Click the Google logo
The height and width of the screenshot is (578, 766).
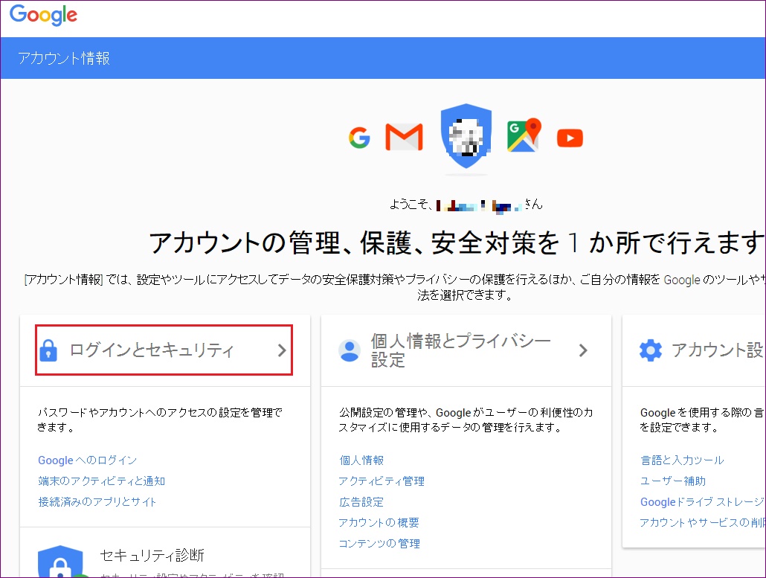pos(43,15)
